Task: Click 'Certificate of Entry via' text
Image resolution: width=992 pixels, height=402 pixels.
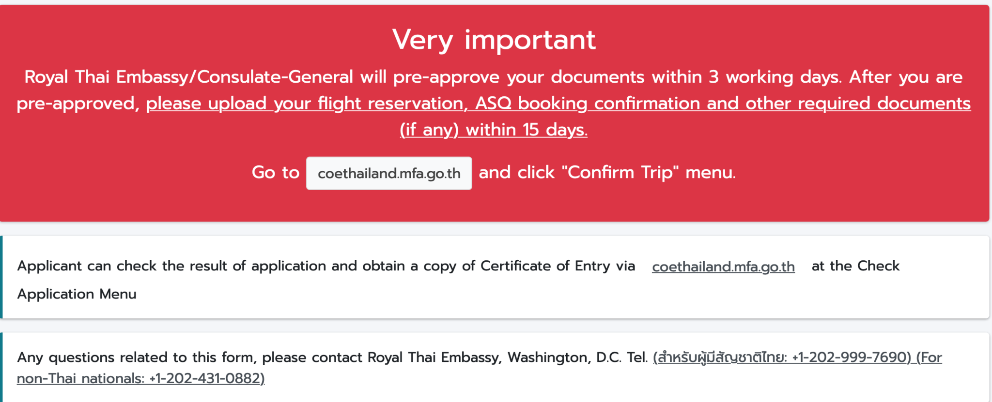Action: pyautogui.click(x=558, y=266)
